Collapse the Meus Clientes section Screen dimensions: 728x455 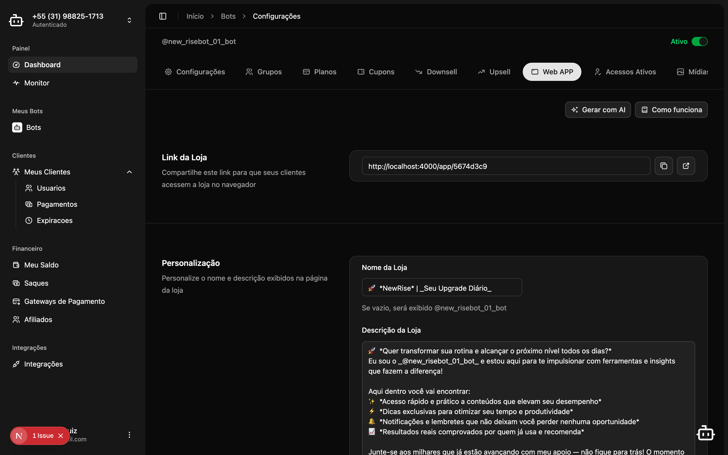(x=129, y=172)
